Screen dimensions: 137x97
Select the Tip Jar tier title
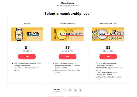point(27,24)
